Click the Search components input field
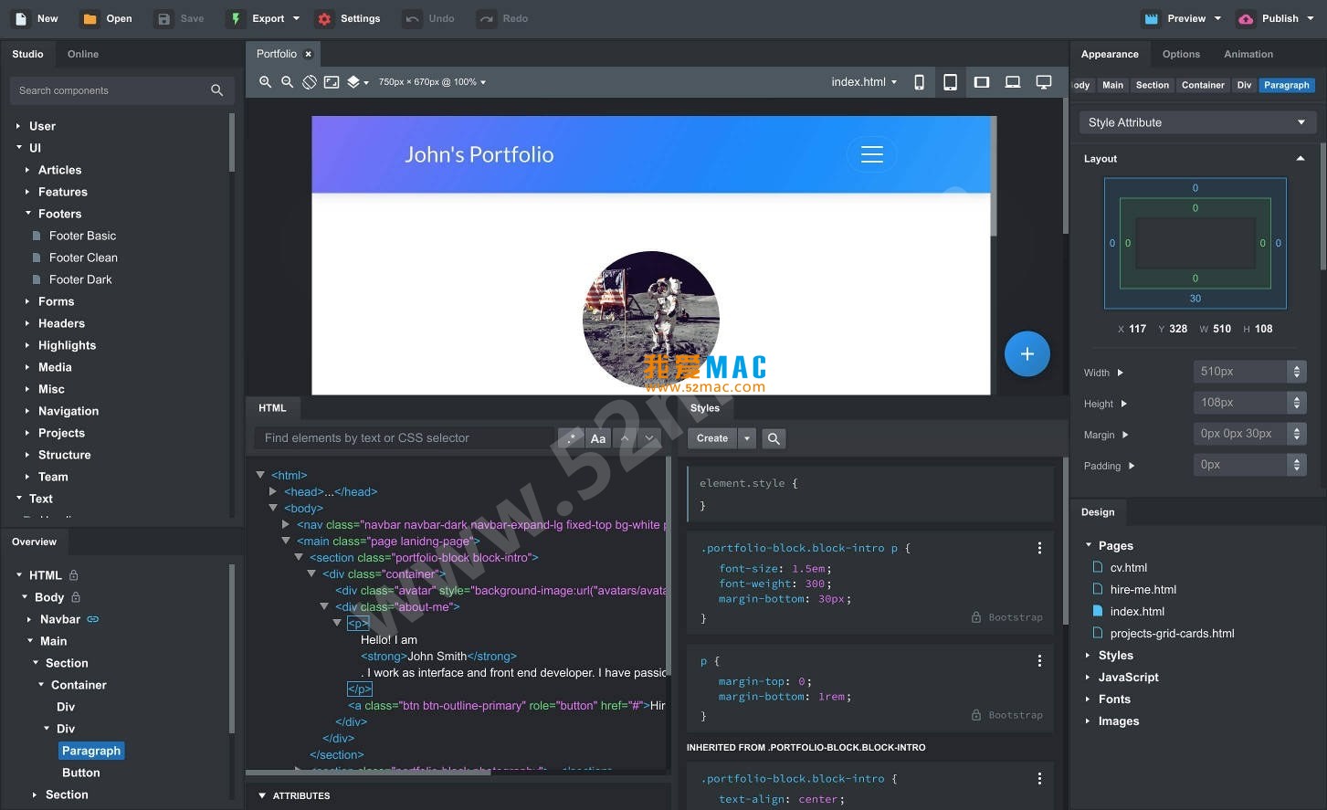Viewport: 1327px width, 810px height. pos(121,90)
